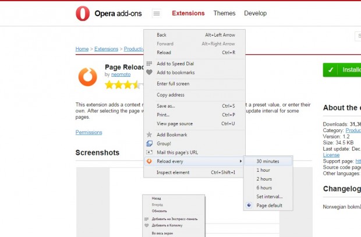Open the Reload every menu item

[x=194, y=161]
